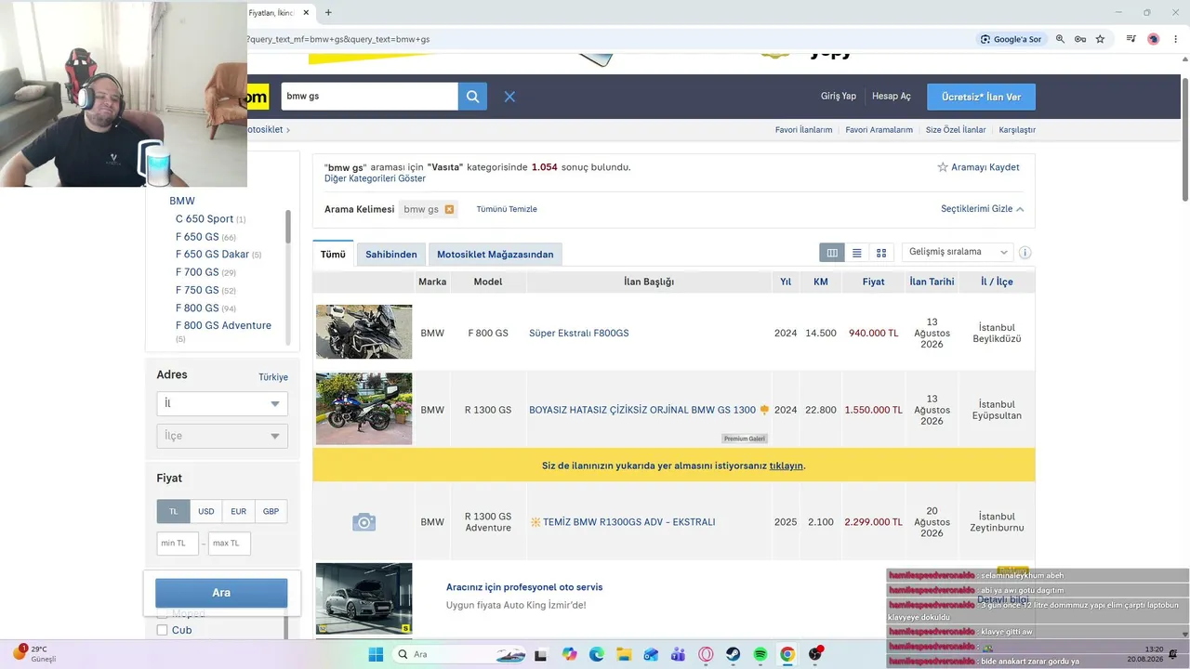Bookmark this page with the star icon
Image resolution: width=1190 pixels, height=669 pixels.
coord(1100,39)
